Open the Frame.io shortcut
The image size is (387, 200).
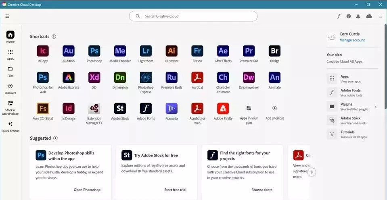[172, 109]
